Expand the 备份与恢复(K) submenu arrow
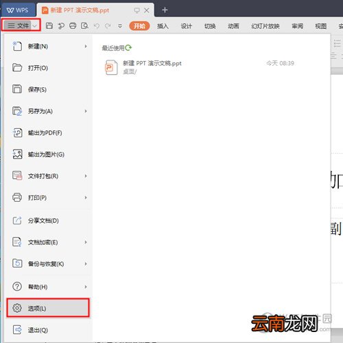This screenshot has width=343, height=343. [86, 264]
